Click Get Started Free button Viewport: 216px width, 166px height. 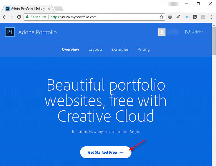pyautogui.click(x=106, y=152)
